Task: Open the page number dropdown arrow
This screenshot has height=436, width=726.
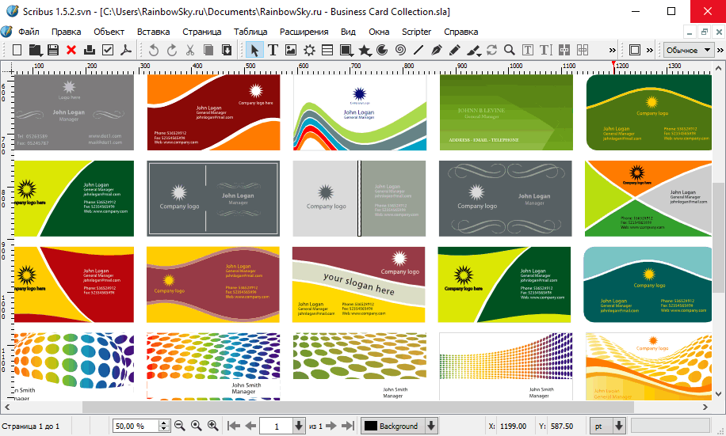Action: (x=299, y=426)
